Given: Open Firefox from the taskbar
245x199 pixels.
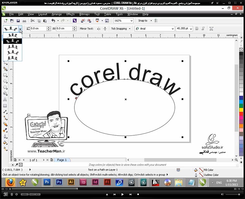Looking at the screenshot, I should [10, 182].
